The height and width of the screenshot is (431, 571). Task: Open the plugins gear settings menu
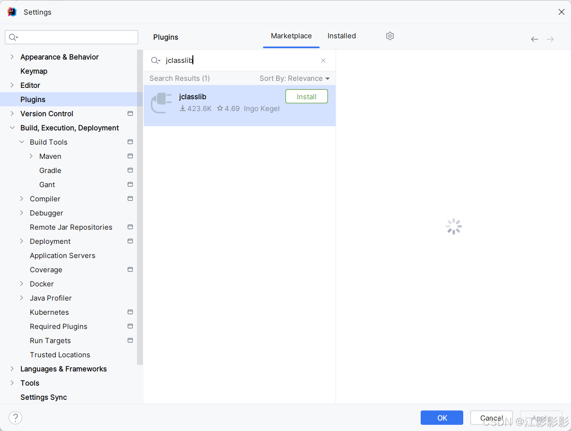(x=389, y=36)
